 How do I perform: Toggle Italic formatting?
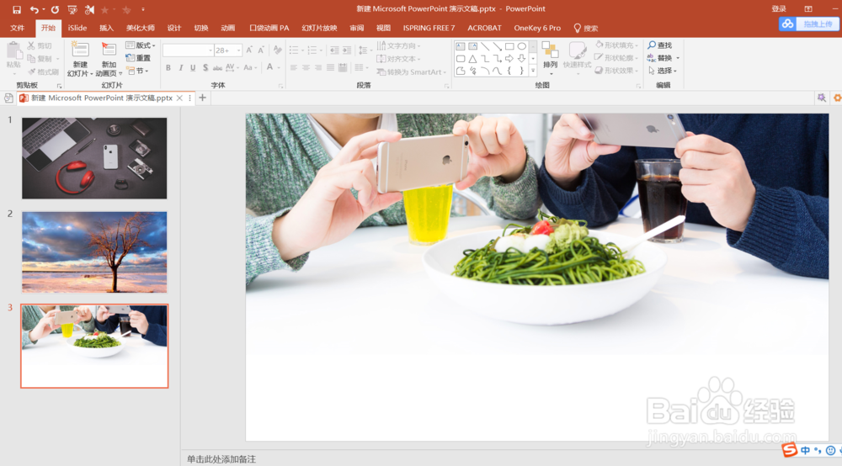click(180, 67)
